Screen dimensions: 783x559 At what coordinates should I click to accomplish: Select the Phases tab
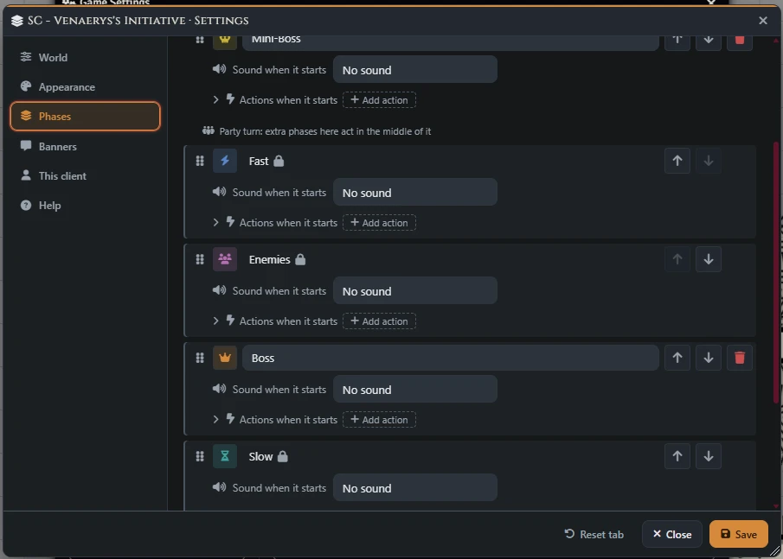(x=85, y=116)
